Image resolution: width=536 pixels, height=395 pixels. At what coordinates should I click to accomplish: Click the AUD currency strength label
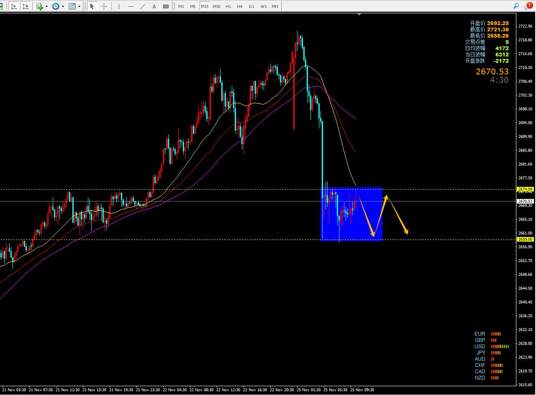480,359
